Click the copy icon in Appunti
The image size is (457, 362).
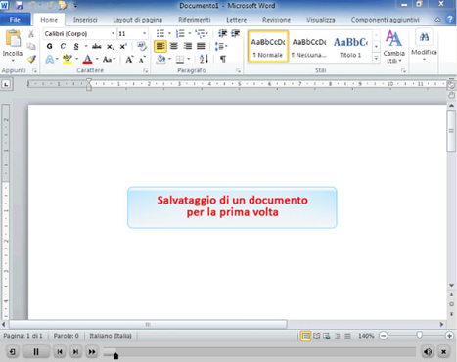[x=31, y=46]
